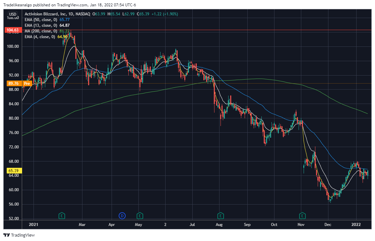This screenshot has height=241, width=375.
Task: Click the +1.22 (+1.90%) change value
Action: point(165,14)
